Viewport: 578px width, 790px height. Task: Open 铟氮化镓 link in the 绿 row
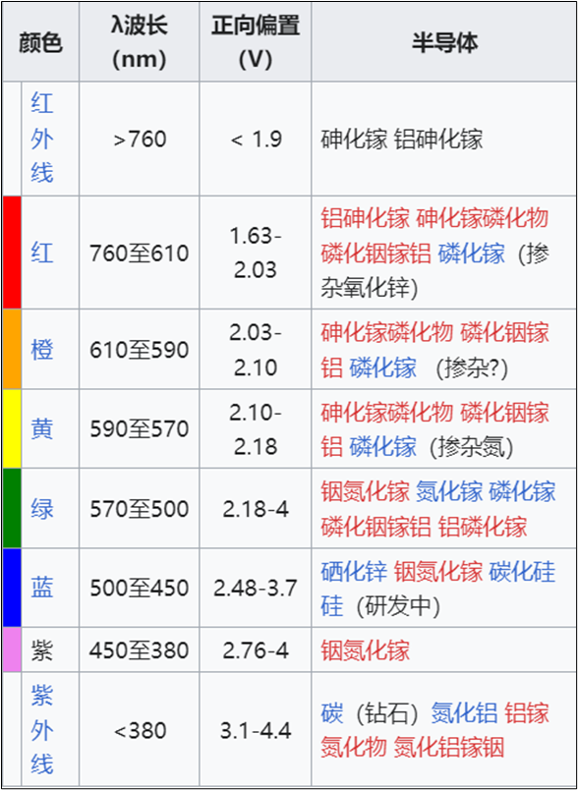tap(366, 491)
